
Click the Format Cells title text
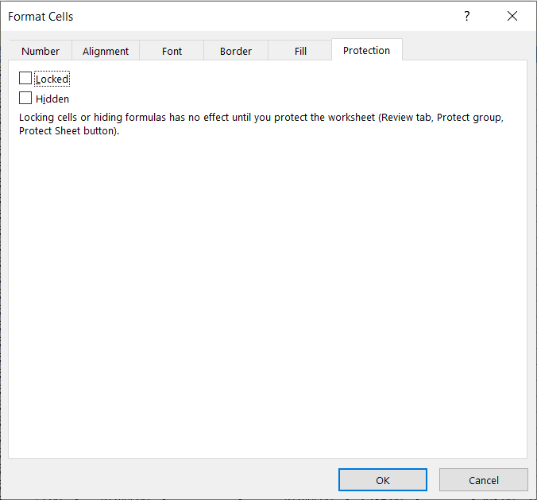tap(41, 16)
